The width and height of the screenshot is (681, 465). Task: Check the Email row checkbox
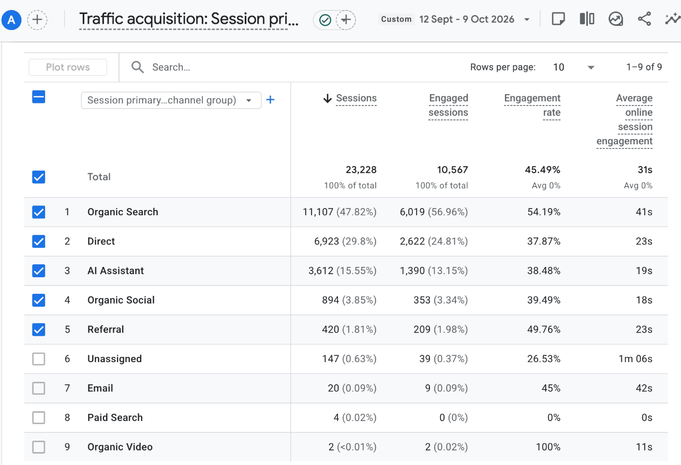[39, 388]
